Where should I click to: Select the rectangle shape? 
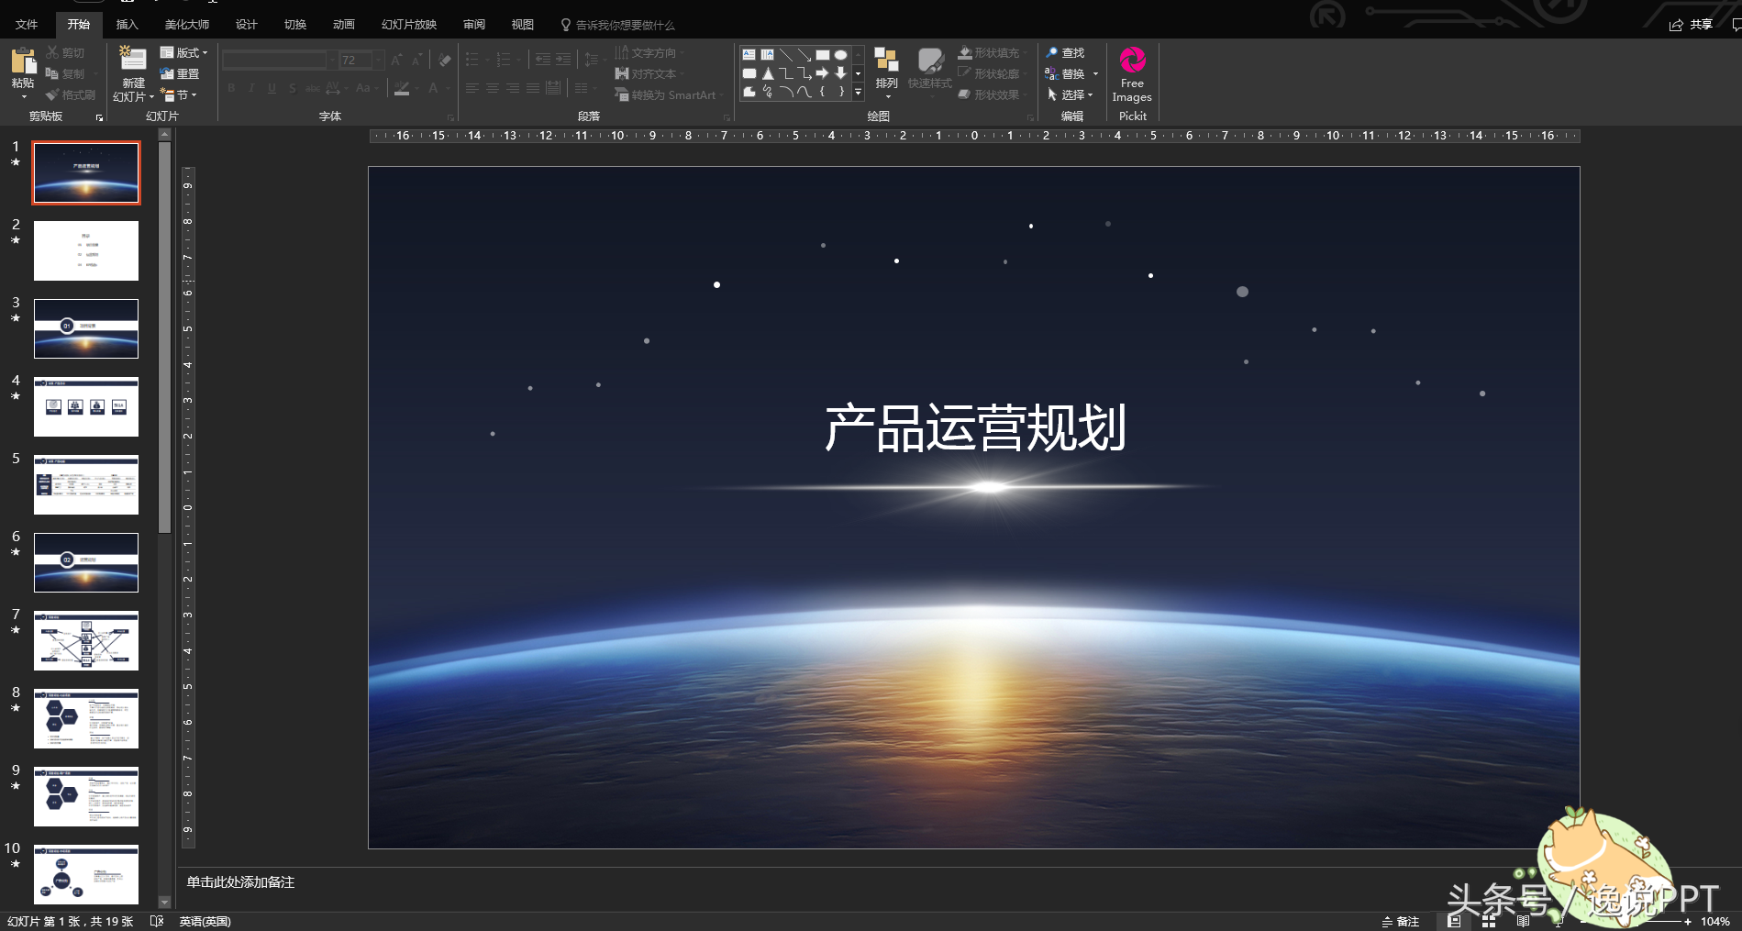[x=823, y=55]
